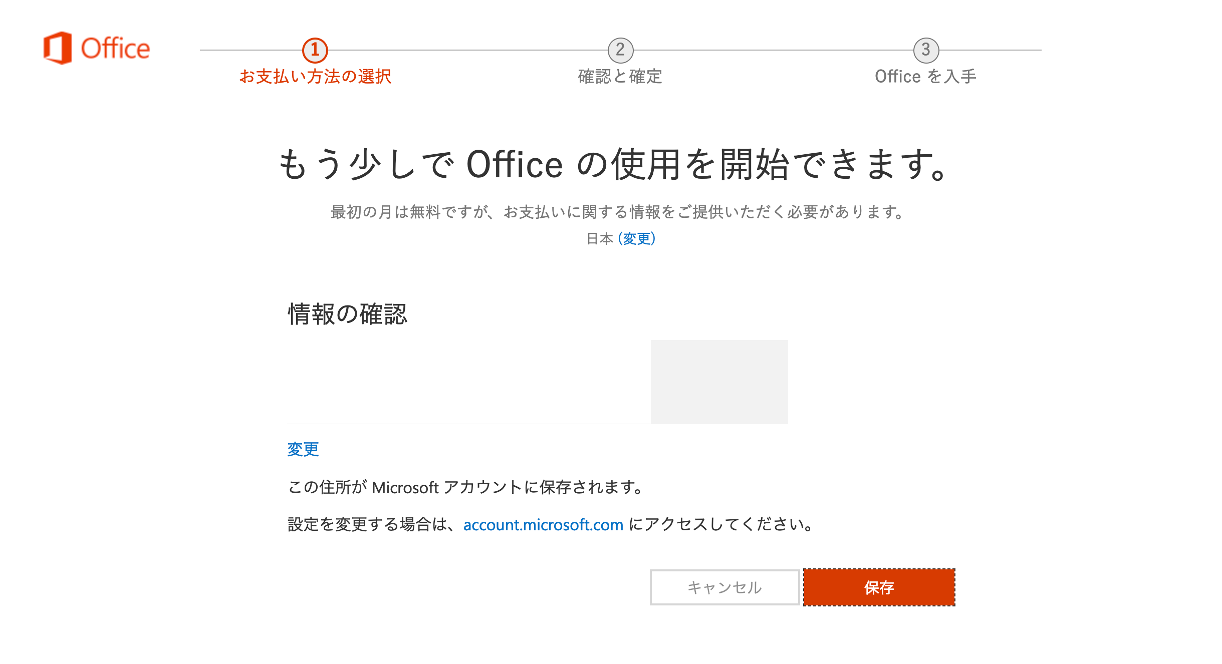This screenshot has width=1222, height=664.
Task: Open the お支払い方法の選択 step label
Action: click(x=315, y=77)
